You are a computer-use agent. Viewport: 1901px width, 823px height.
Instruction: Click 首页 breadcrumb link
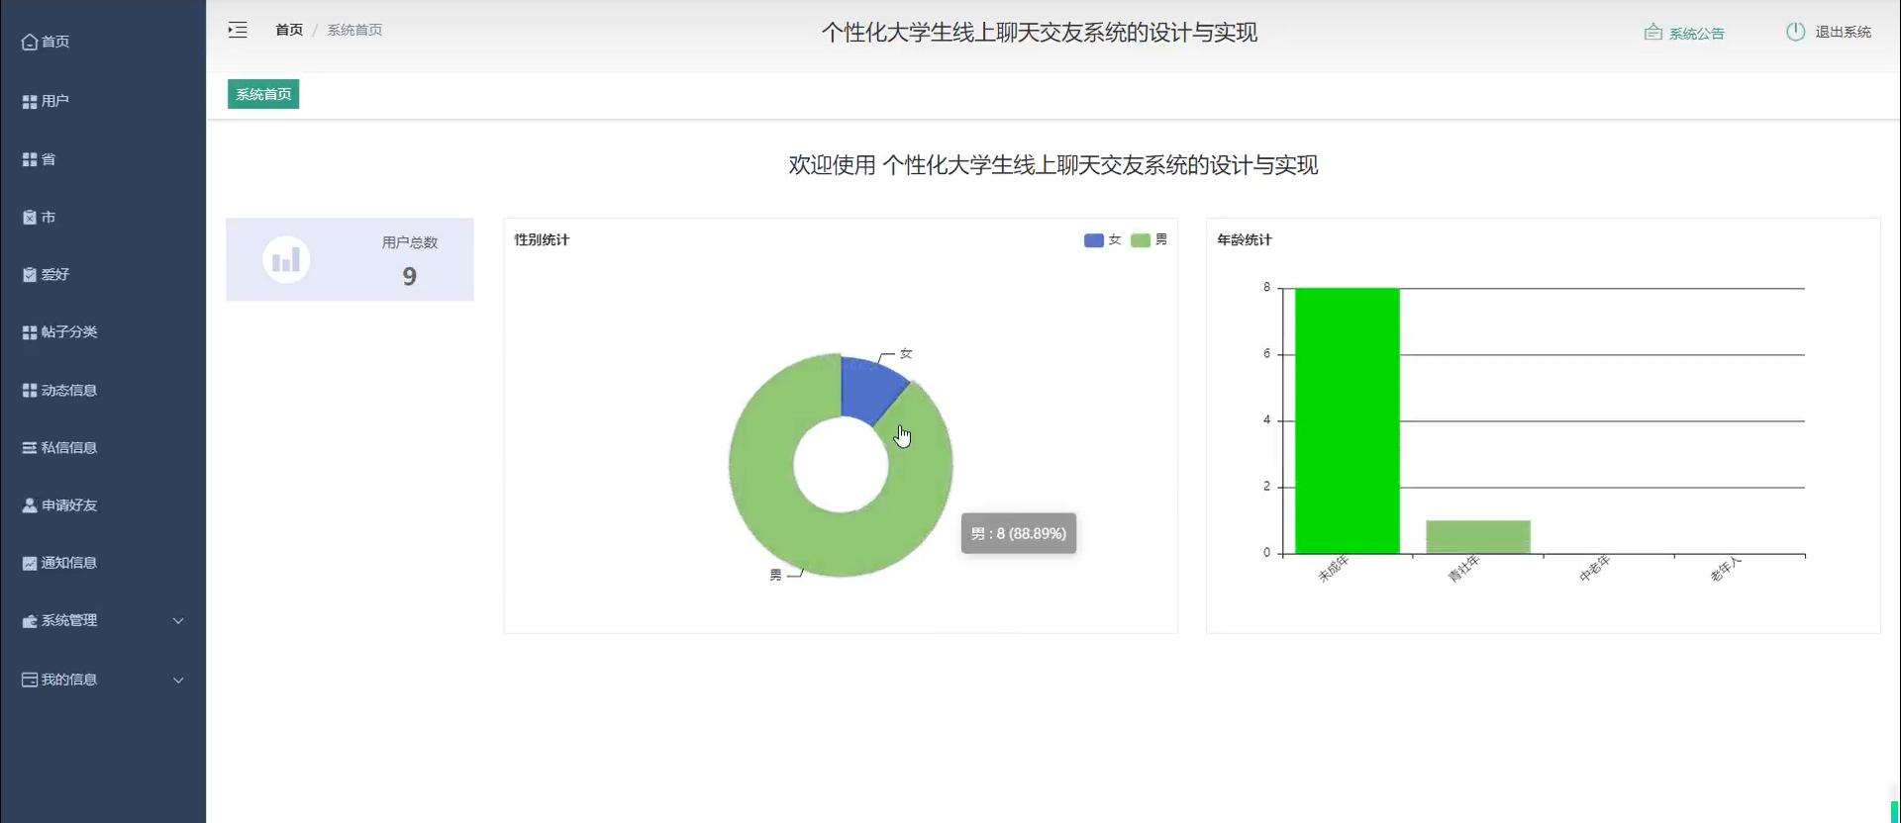[289, 30]
